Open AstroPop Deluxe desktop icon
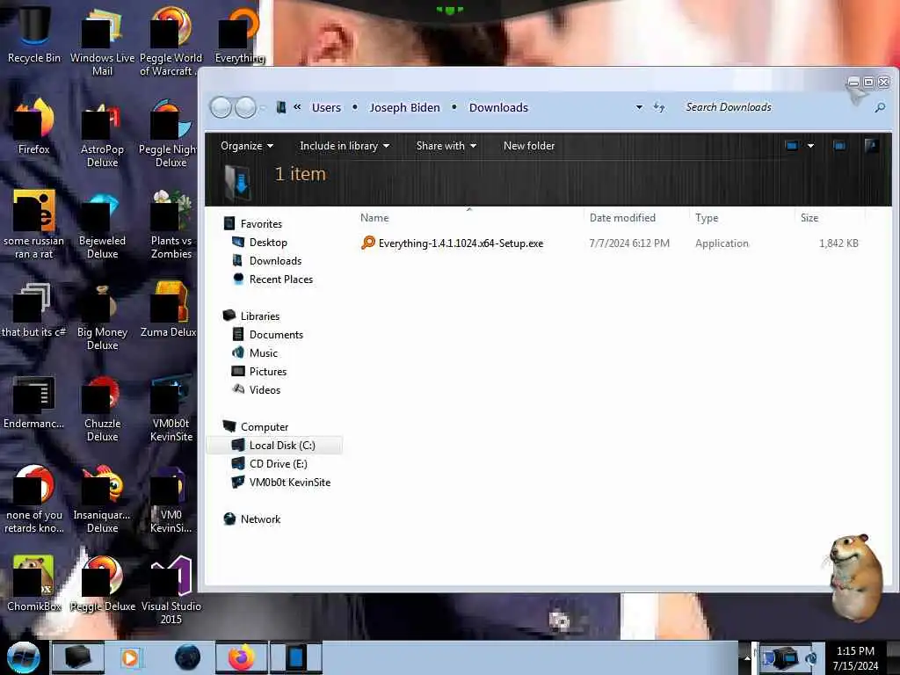This screenshot has width=900, height=675. [x=102, y=134]
